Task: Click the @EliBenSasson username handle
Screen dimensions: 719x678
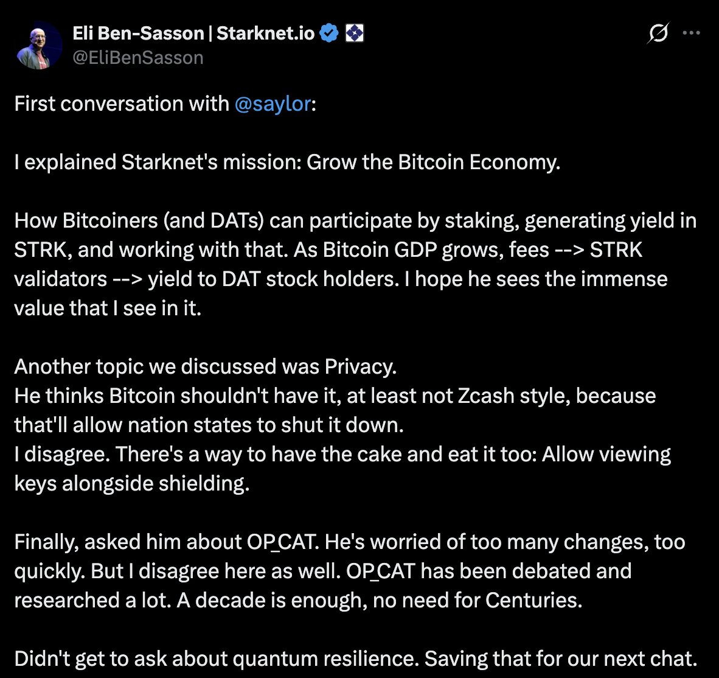Action: coord(138,57)
